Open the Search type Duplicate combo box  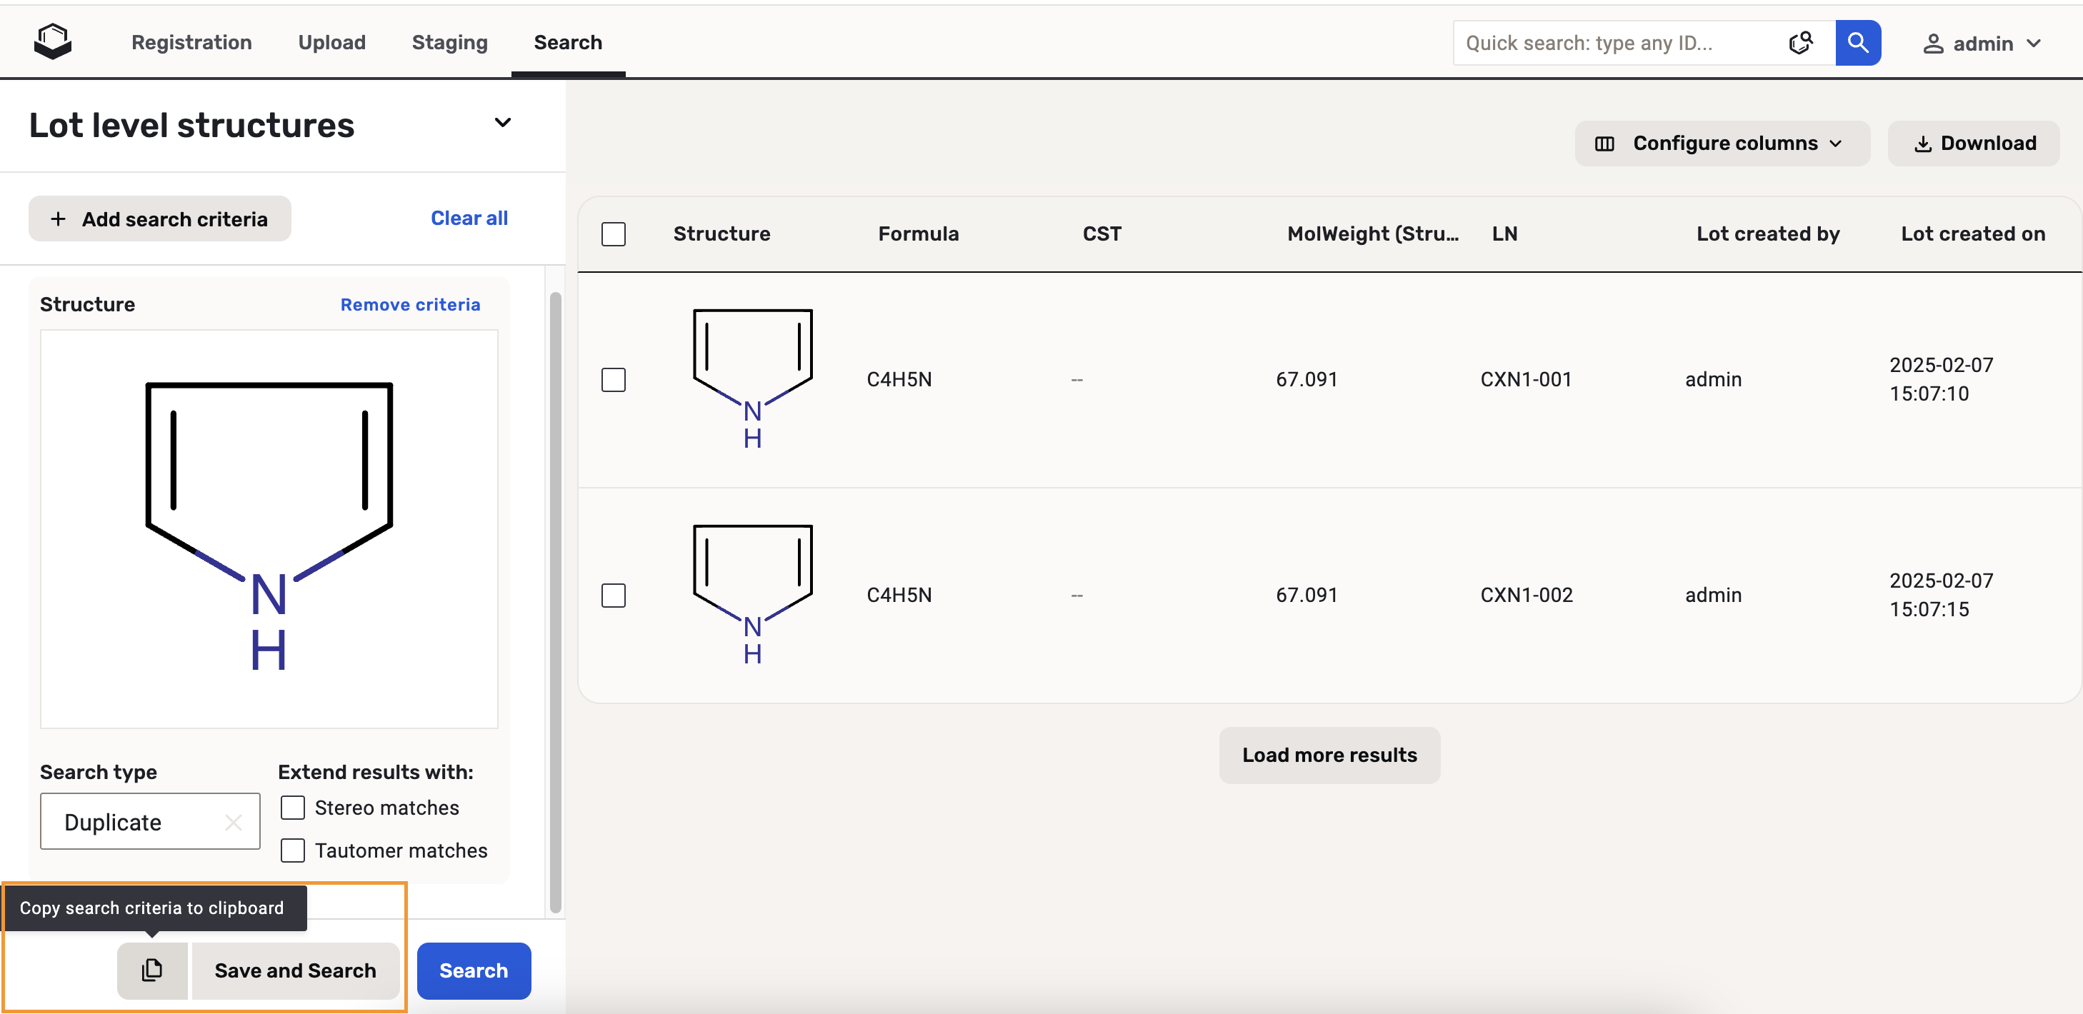point(149,820)
